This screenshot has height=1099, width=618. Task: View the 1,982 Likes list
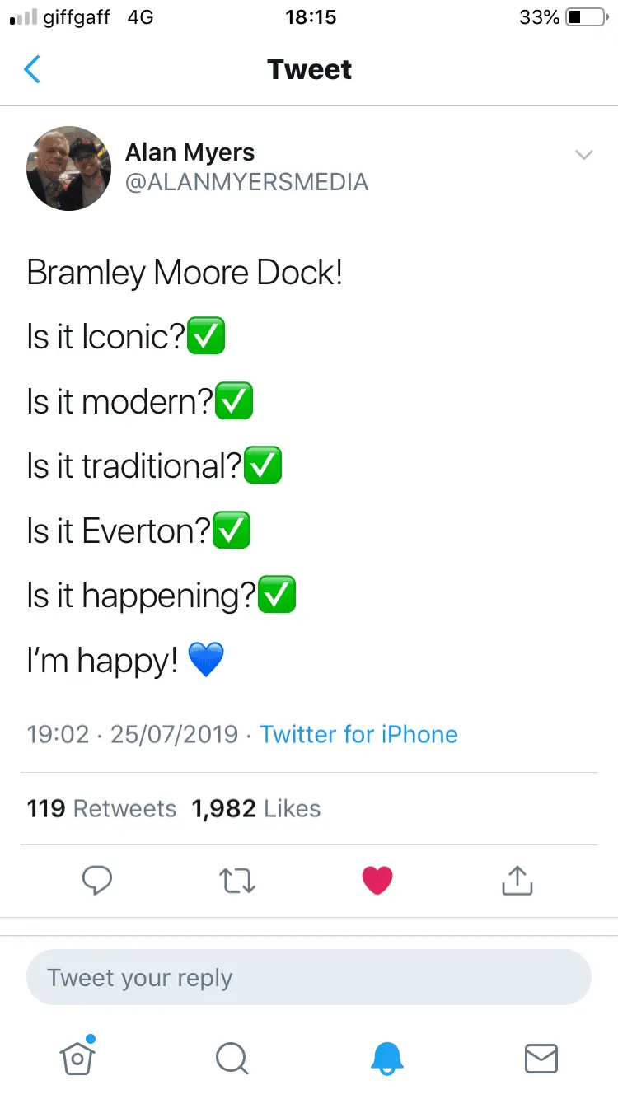click(x=256, y=809)
